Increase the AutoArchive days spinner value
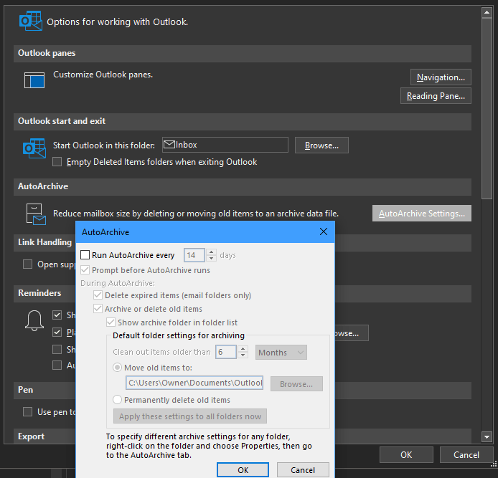This screenshot has height=478, width=498. pos(211,252)
